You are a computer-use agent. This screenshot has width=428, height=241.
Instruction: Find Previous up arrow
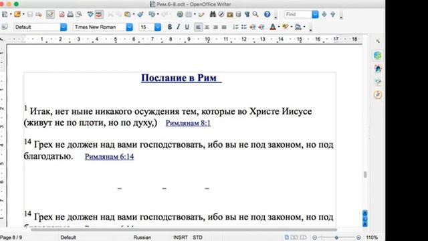(x=333, y=14)
